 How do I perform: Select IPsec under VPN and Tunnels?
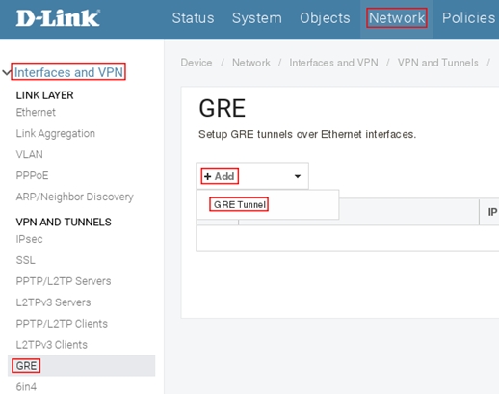pyautogui.click(x=29, y=239)
